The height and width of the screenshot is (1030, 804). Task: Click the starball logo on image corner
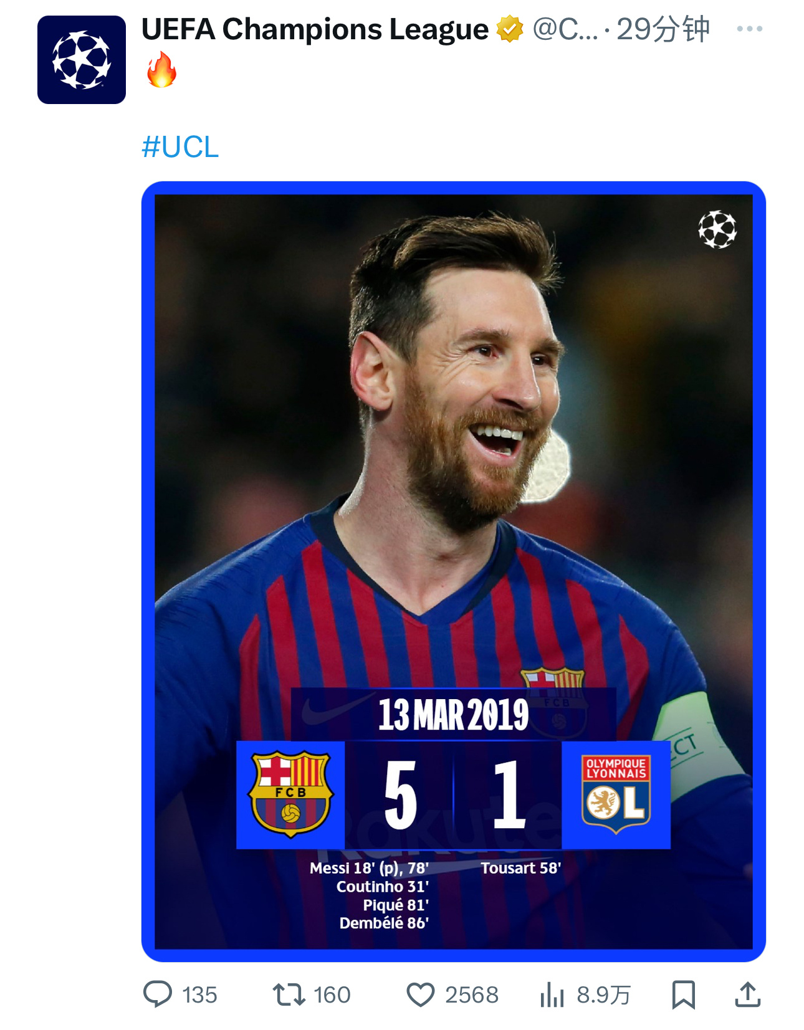click(717, 229)
